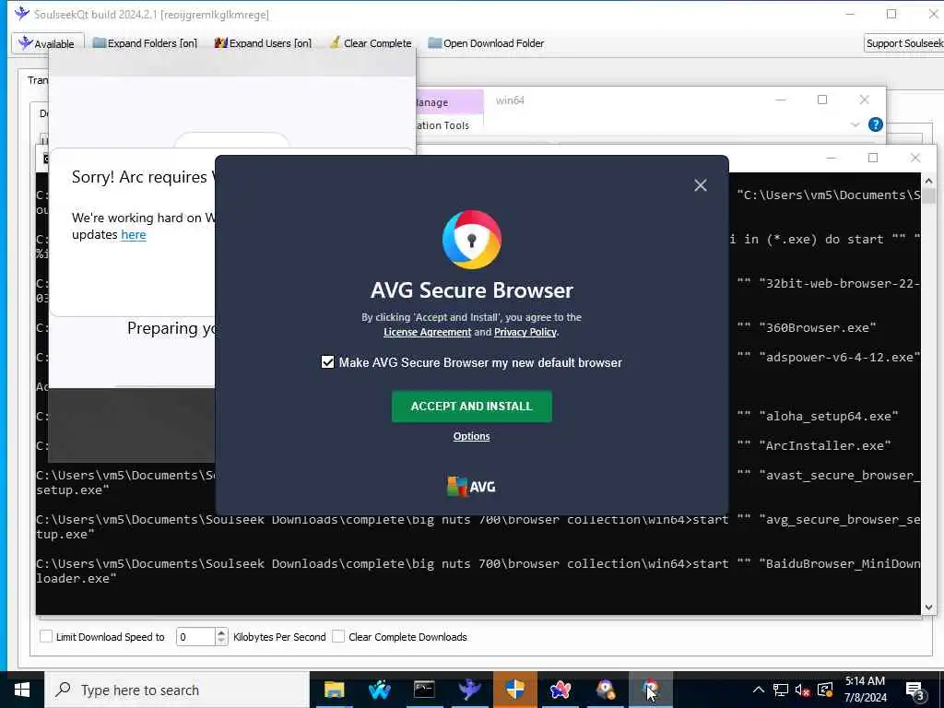Screen dimensions: 944x708
Task: Click the Avast browser setup taskbar icon
Action: click(x=605, y=690)
